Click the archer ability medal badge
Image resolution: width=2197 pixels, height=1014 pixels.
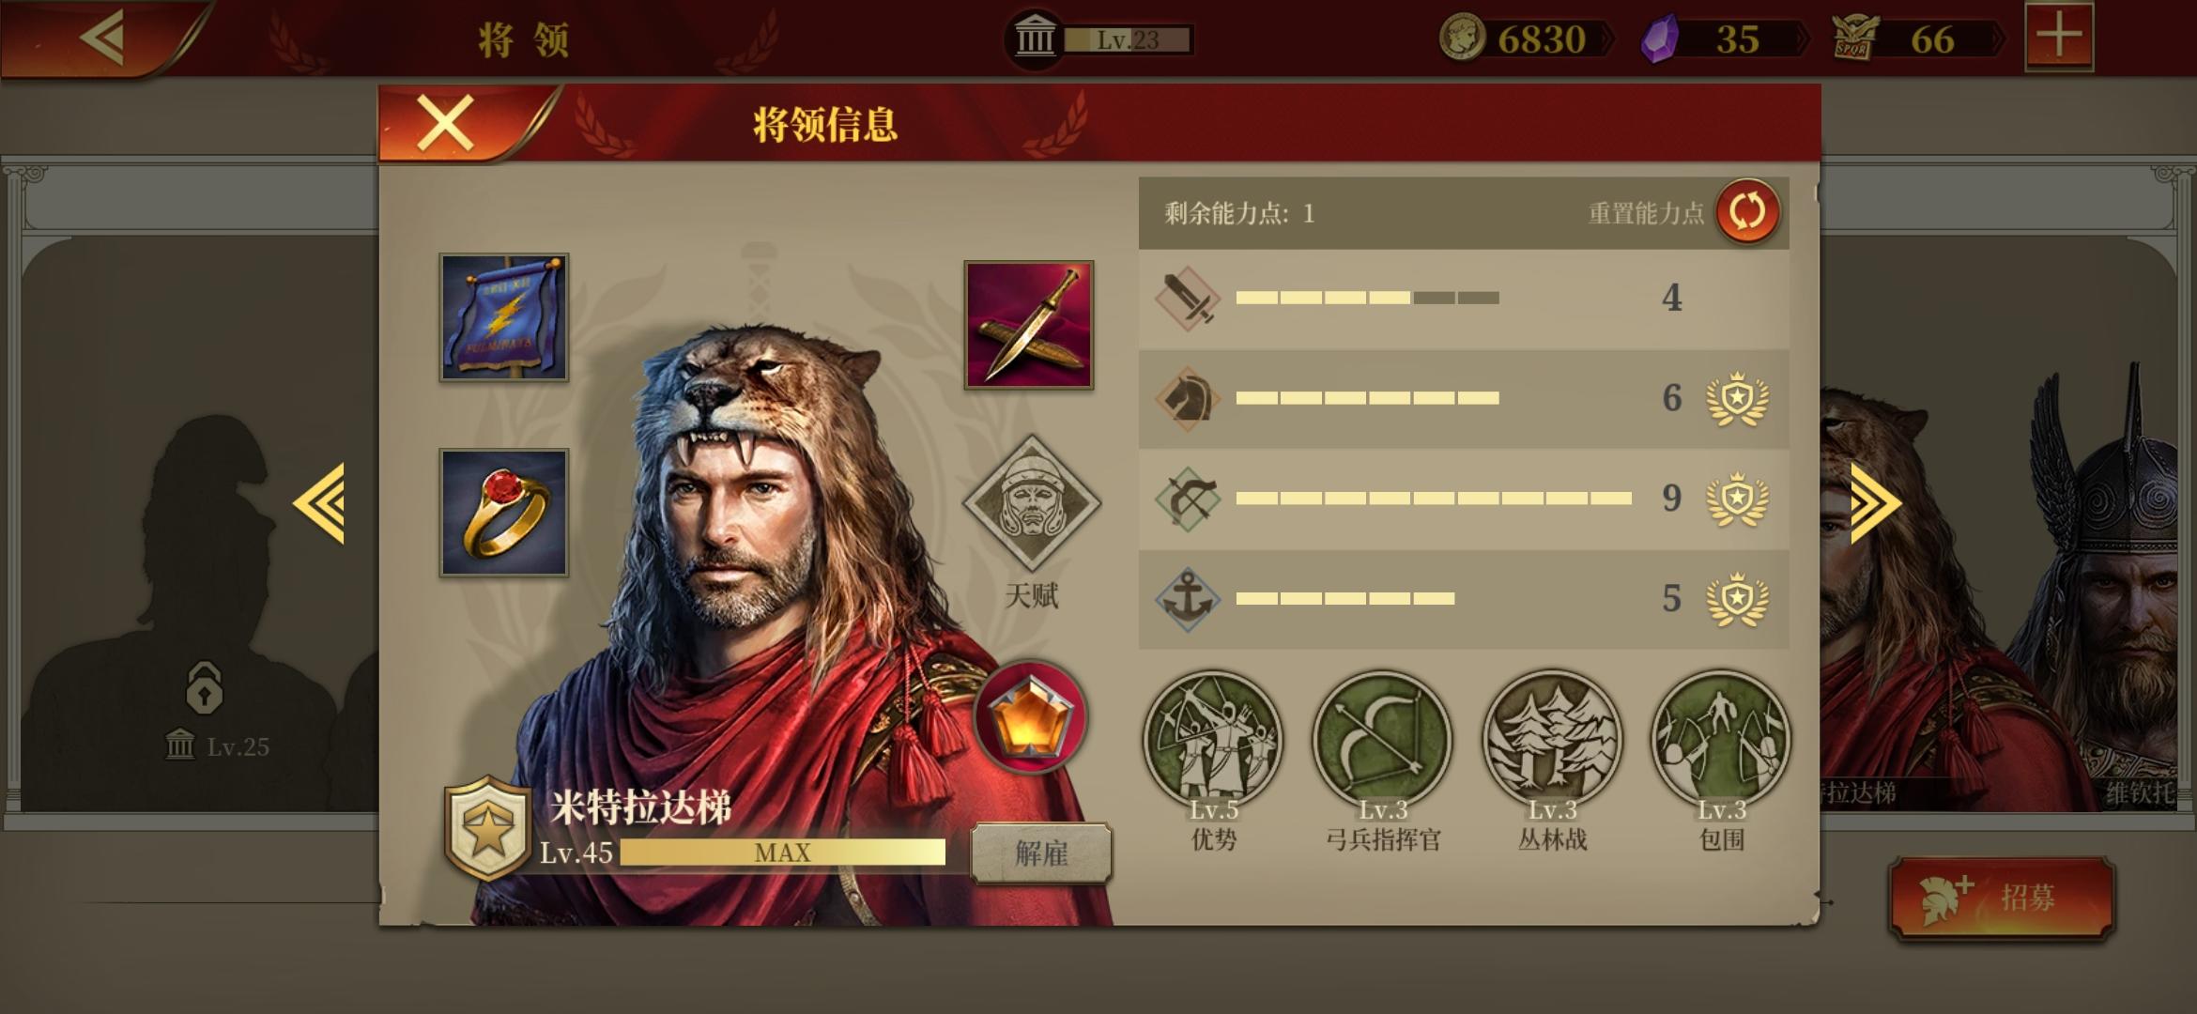click(1737, 499)
